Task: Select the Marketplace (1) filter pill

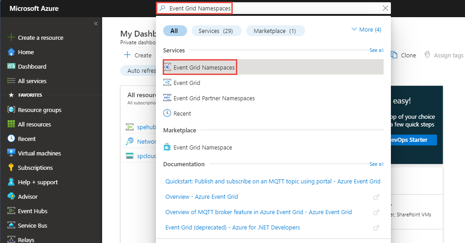Action: tap(276, 31)
